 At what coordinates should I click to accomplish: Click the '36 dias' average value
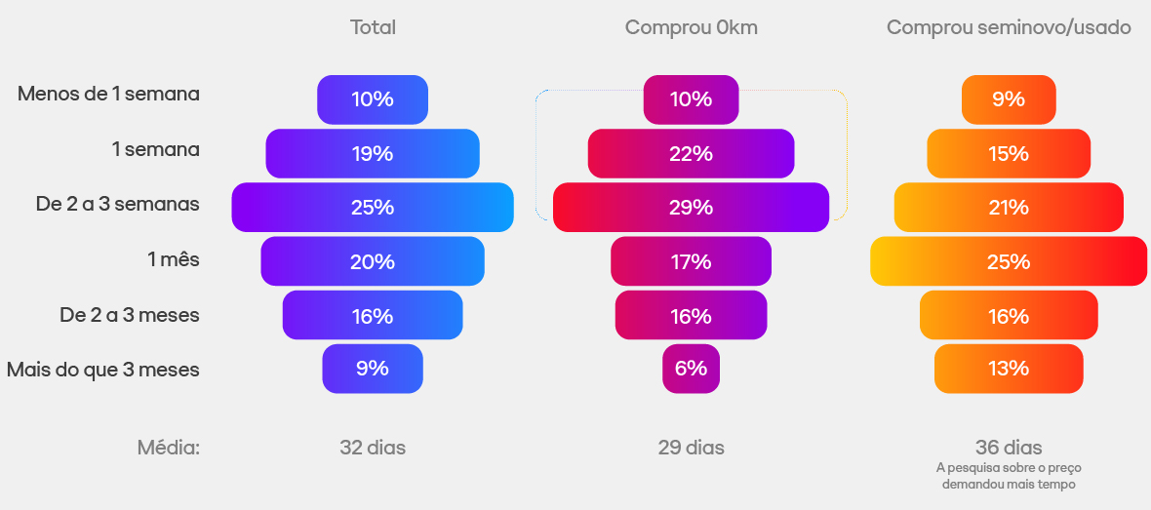point(1009,448)
